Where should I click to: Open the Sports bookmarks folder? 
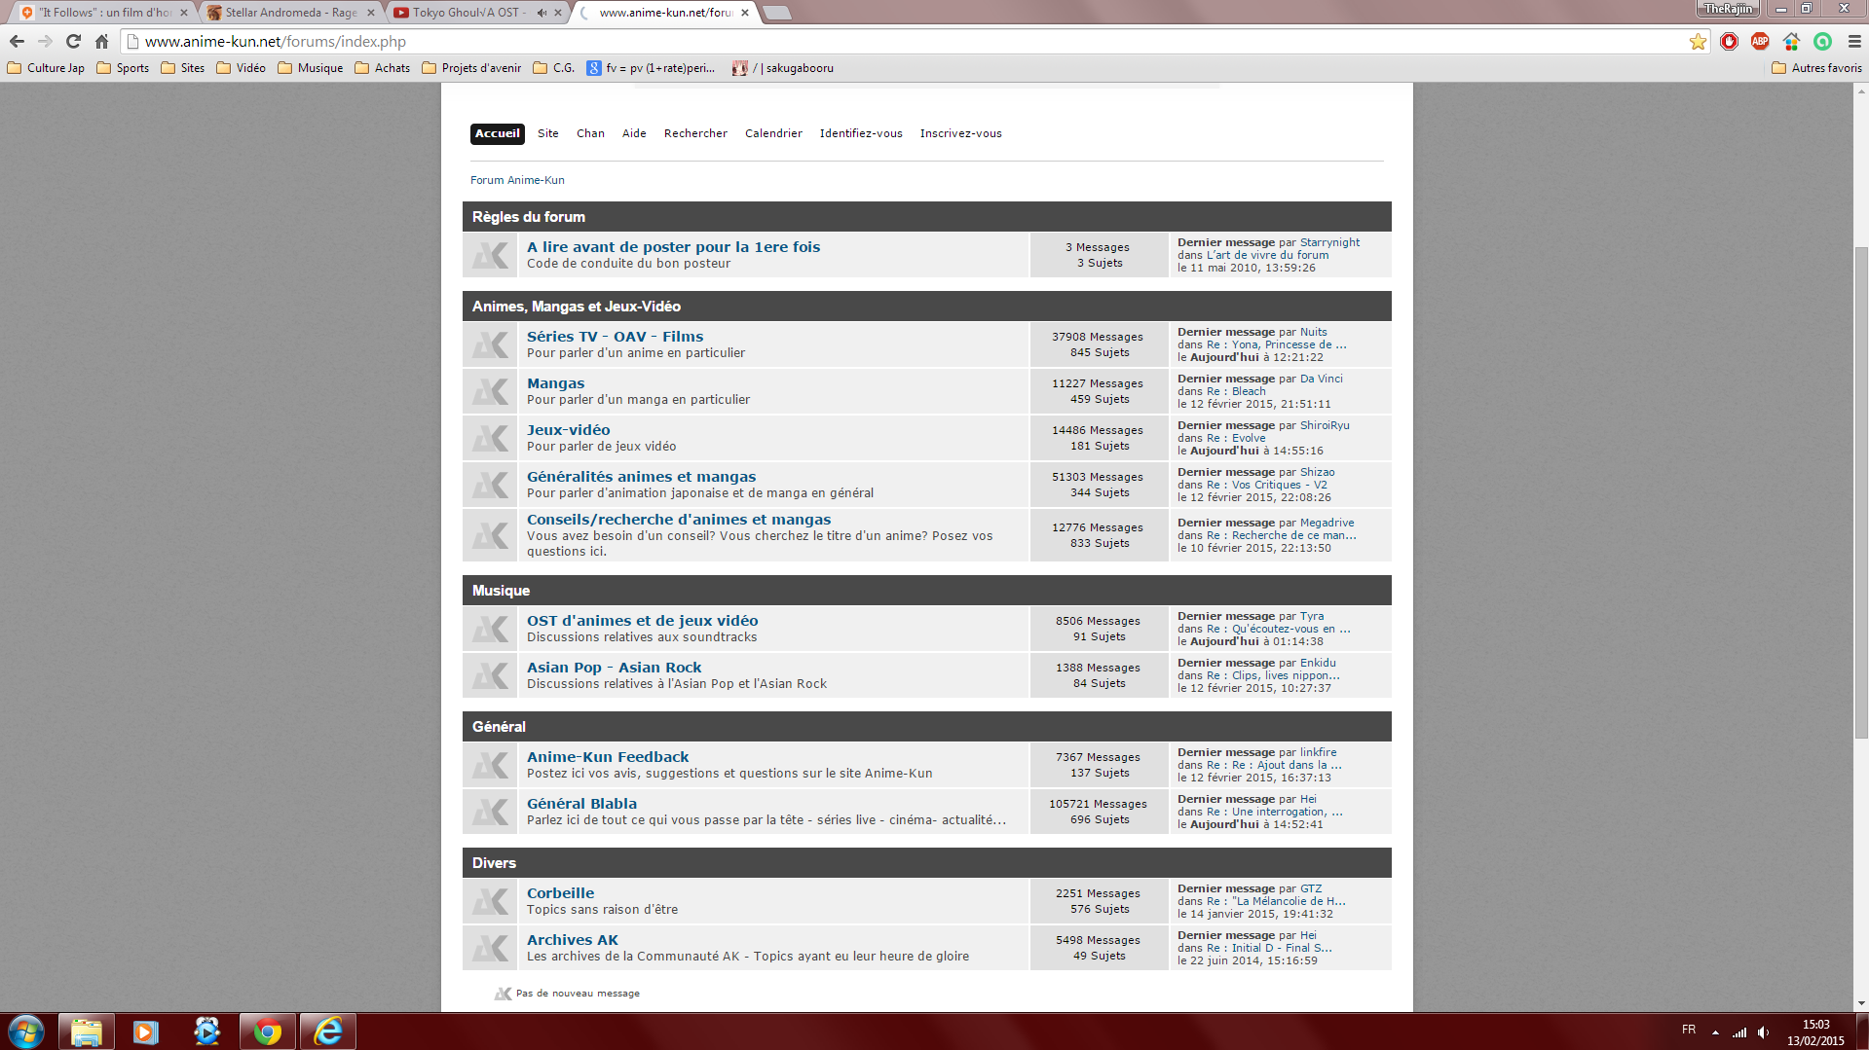click(x=123, y=68)
